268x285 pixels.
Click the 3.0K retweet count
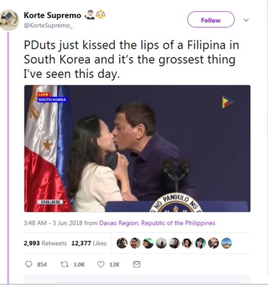(79, 265)
